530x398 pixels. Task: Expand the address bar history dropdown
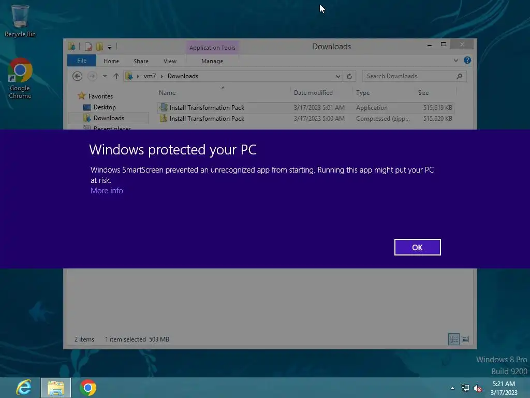(x=338, y=77)
